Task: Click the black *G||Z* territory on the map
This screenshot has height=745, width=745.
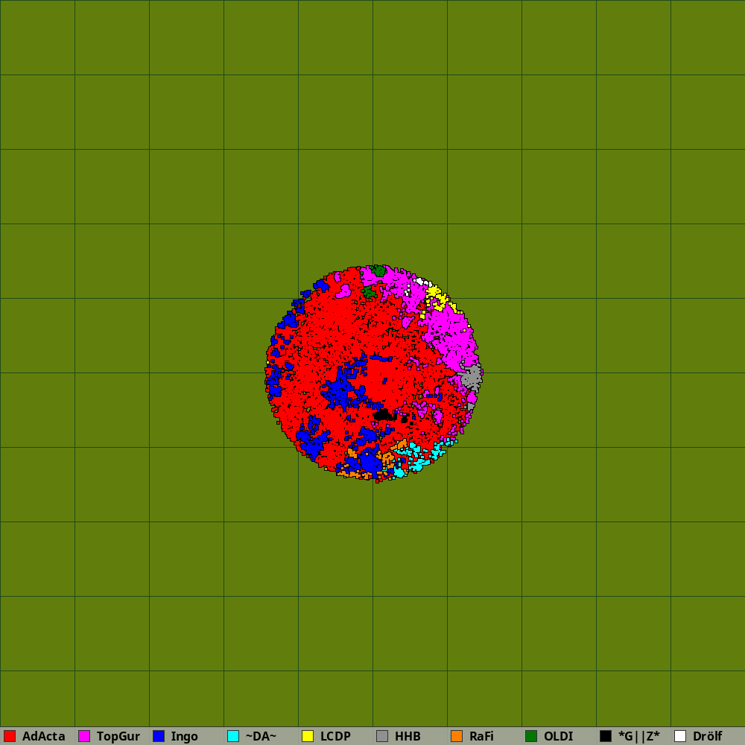Action: coord(382,415)
